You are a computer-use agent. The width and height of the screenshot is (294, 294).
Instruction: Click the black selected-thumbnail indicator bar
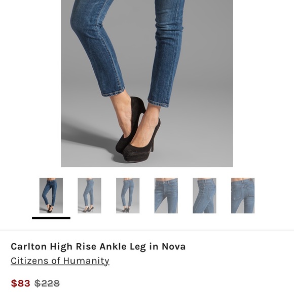pyautogui.click(x=51, y=218)
